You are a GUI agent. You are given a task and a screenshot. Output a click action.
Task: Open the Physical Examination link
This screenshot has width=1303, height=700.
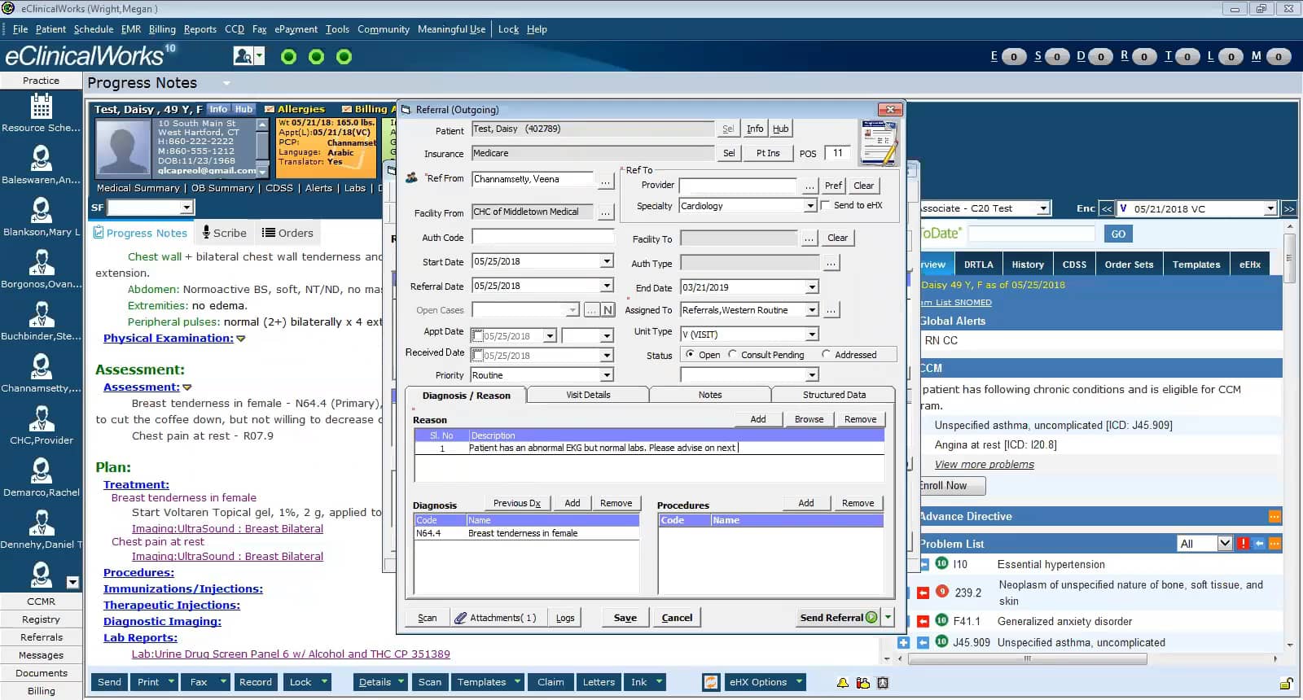[168, 338]
